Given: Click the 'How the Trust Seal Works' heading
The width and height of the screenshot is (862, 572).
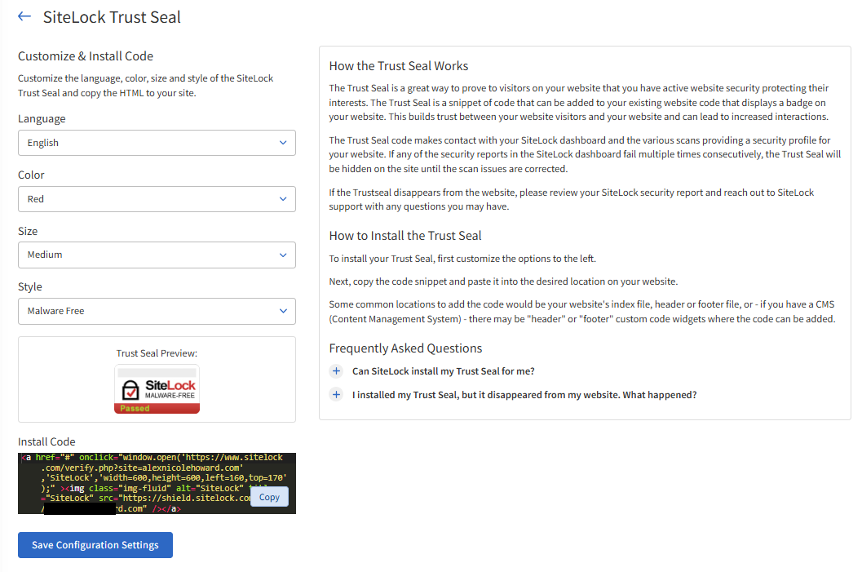Looking at the screenshot, I should pos(399,66).
